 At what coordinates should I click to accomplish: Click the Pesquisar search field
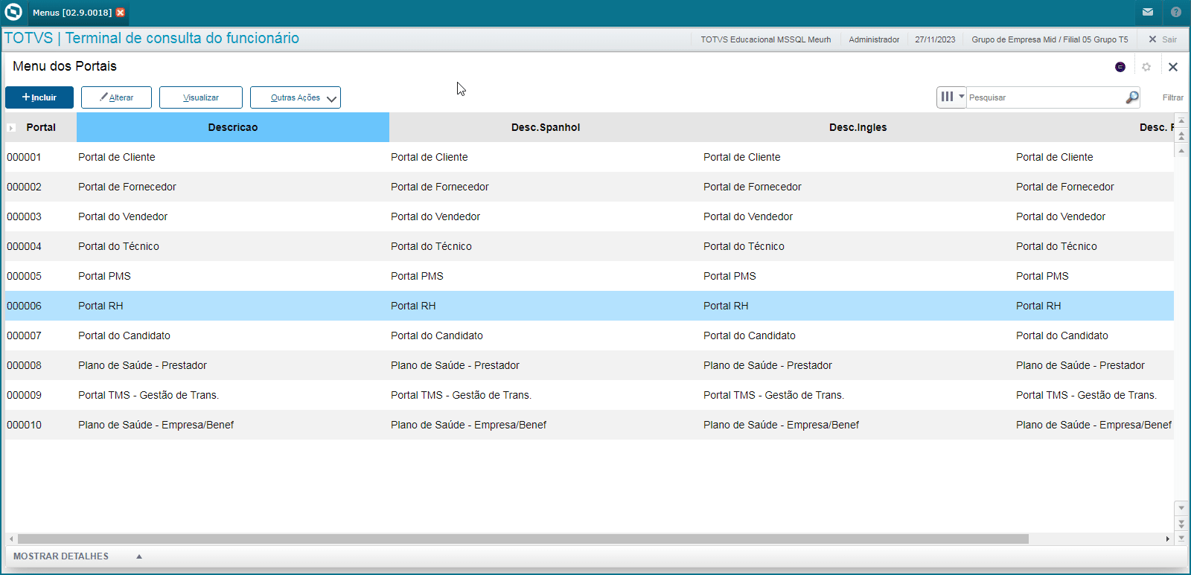tap(1046, 97)
